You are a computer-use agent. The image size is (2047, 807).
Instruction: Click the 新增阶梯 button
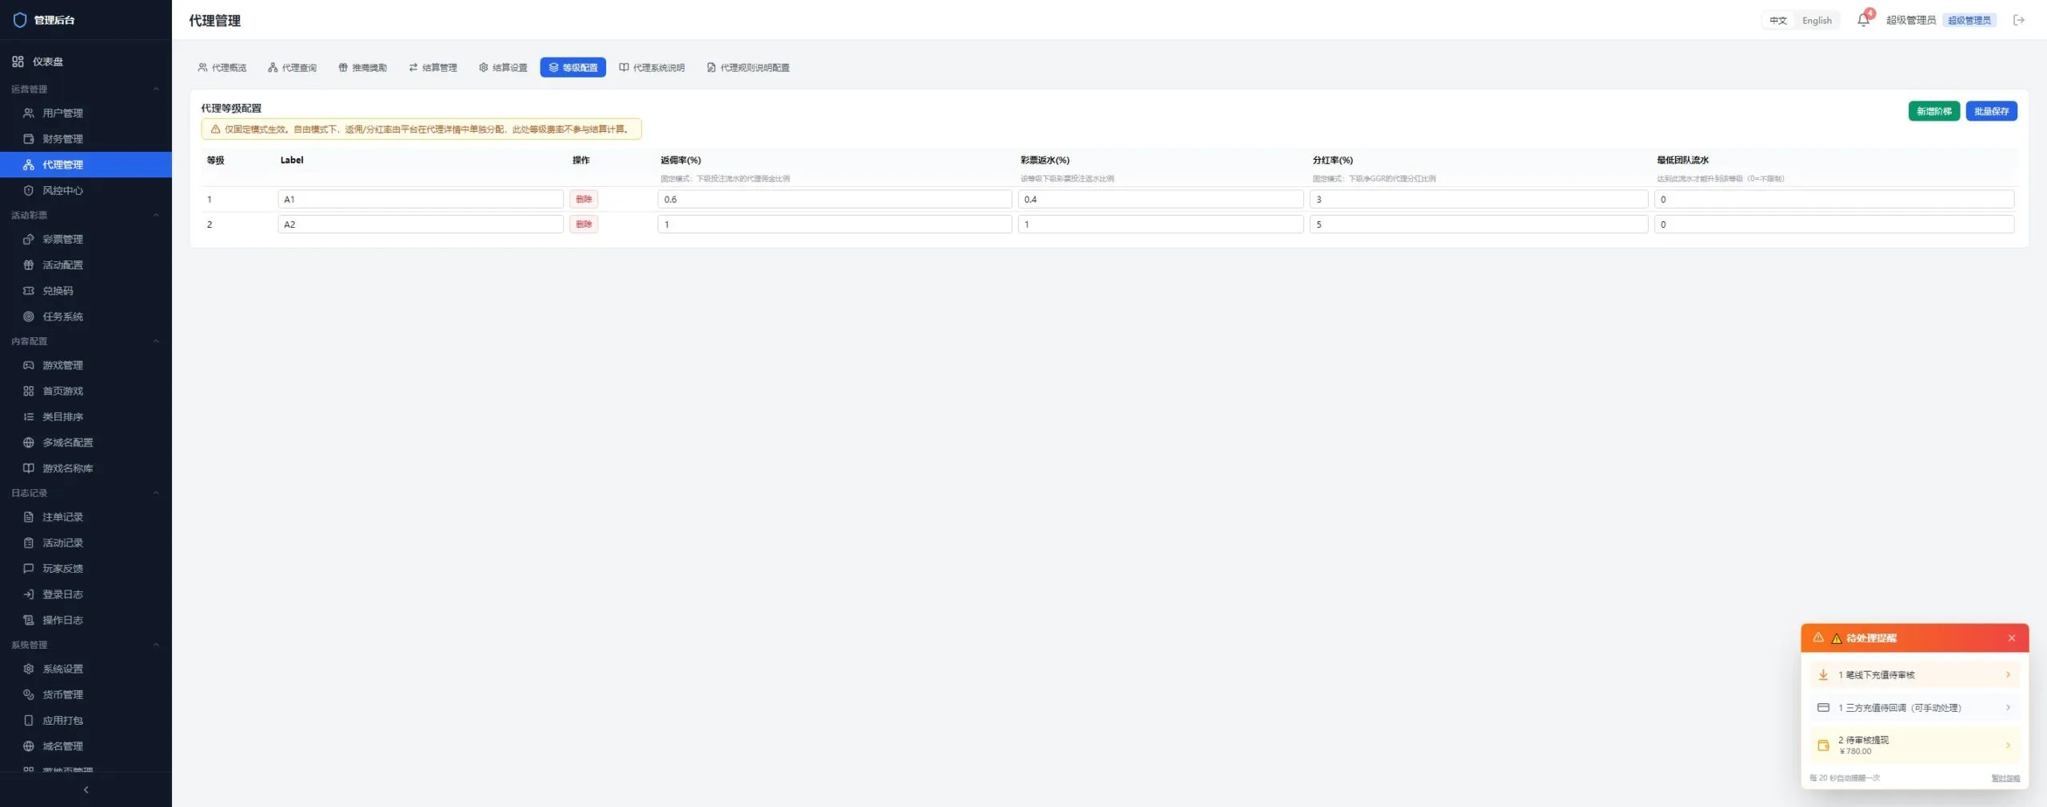click(x=1933, y=111)
